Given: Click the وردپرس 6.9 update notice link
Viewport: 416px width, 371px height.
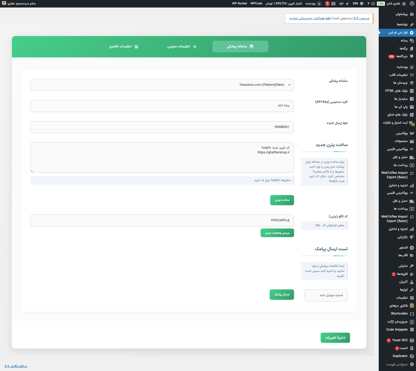Looking at the screenshot, I should [x=361, y=18].
